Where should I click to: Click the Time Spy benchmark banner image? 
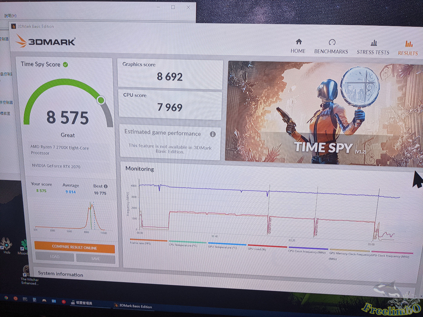click(324, 112)
